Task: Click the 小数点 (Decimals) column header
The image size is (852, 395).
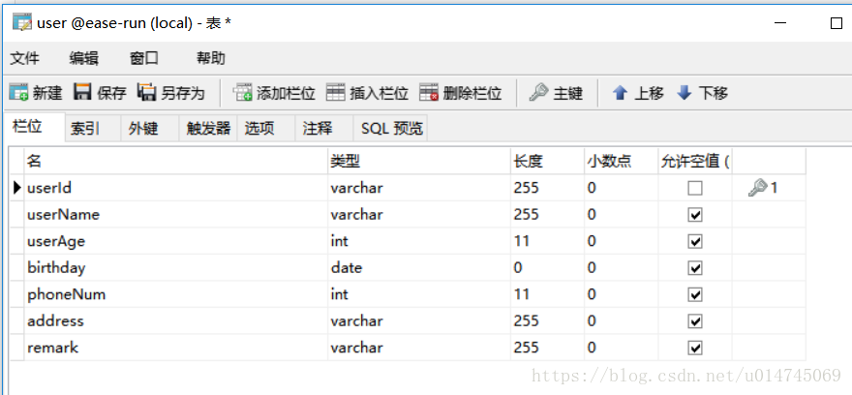Action: click(x=621, y=161)
